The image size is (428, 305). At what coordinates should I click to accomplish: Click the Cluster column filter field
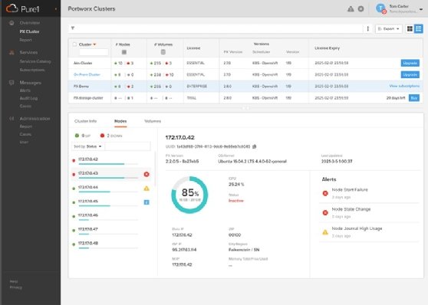pos(94,52)
